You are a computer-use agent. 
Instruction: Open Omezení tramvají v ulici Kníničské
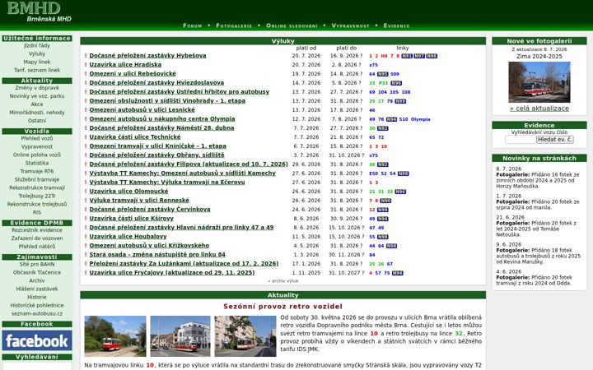157,146
